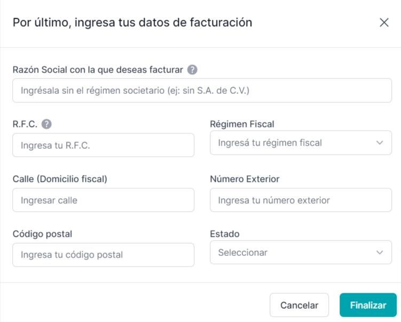The image size is (401, 322).
Task: Click the 'Ingresa tu número exterior' field
Action: (301, 200)
